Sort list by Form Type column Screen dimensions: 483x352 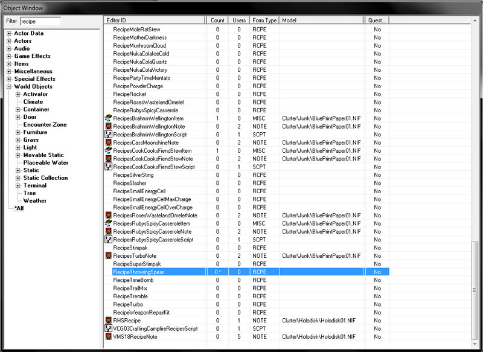pyautogui.click(x=264, y=21)
